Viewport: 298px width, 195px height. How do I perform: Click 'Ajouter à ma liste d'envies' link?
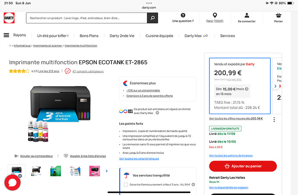[88, 156]
